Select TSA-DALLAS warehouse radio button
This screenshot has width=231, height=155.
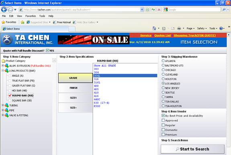click(163, 101)
